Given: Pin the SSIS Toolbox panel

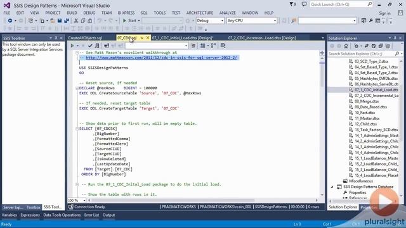Looking at the screenshot, I should [x=56, y=38].
